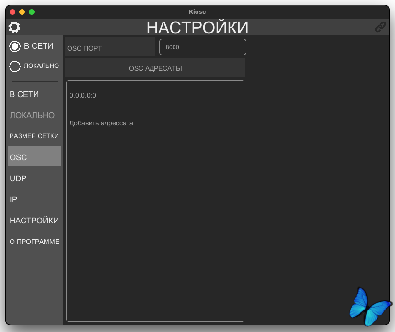Show the О ПРОГРАММЕ page
The image size is (395, 332).
click(x=35, y=242)
